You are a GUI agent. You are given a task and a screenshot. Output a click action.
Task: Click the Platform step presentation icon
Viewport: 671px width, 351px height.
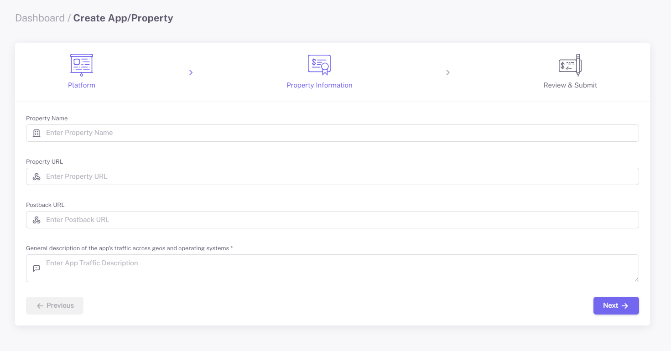point(82,65)
